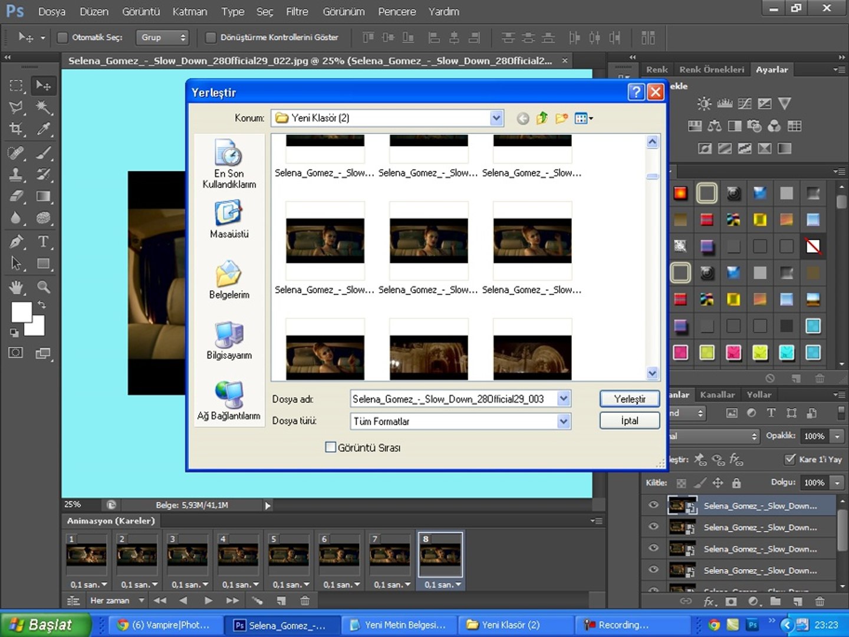Select the Hand tool

click(x=16, y=287)
